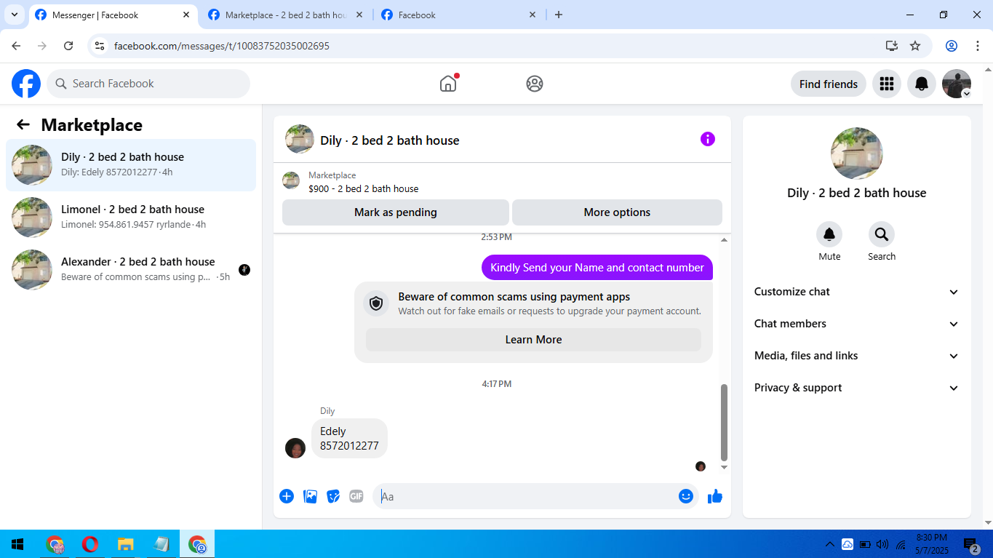Click the chat scrollbar down arrow

click(x=724, y=467)
